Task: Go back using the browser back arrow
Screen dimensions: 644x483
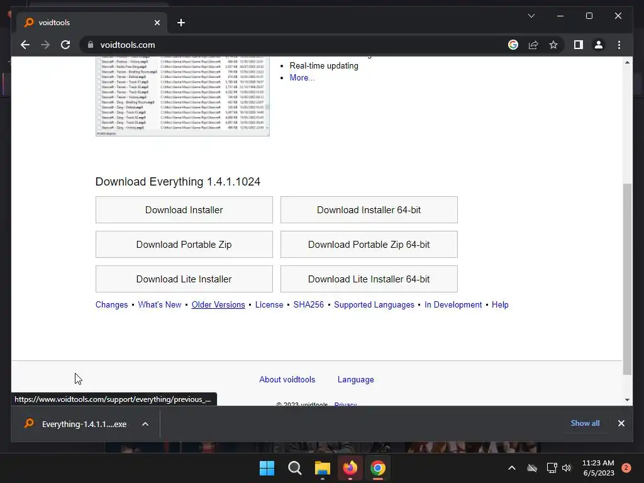Action: (25, 45)
